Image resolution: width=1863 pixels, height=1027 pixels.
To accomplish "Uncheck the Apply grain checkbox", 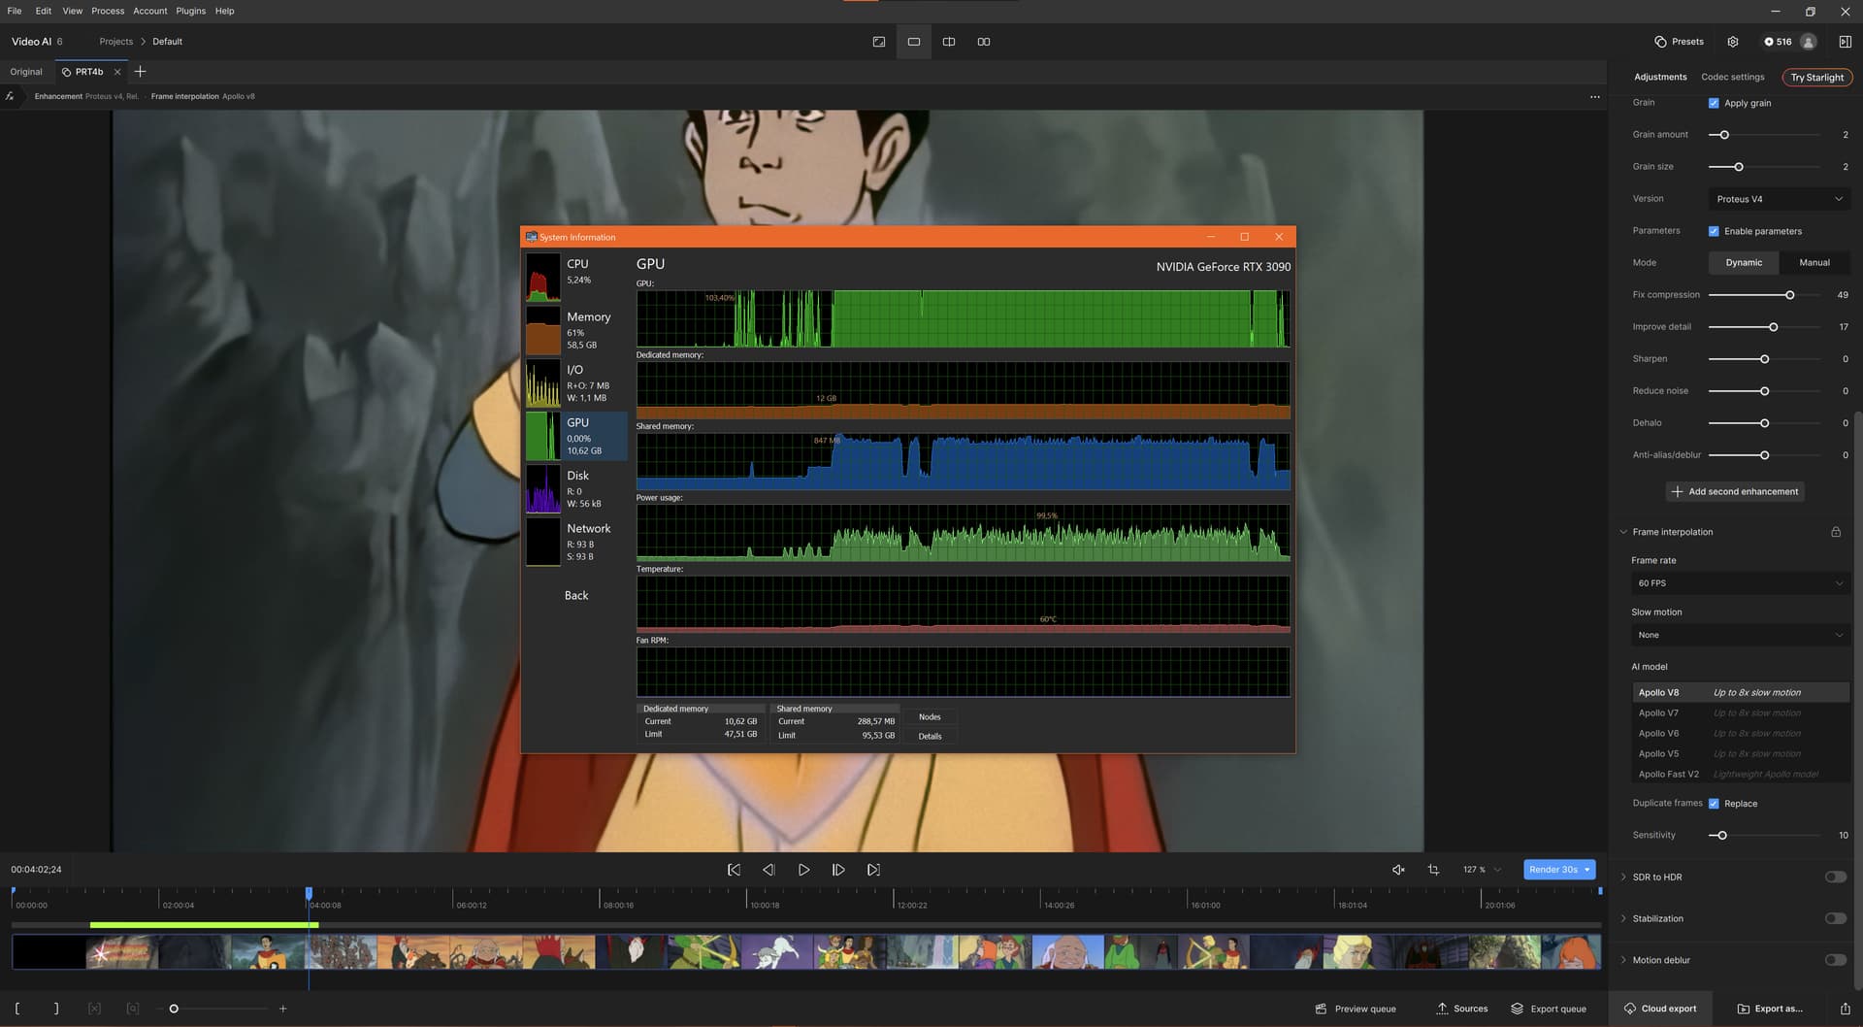I will point(1714,103).
